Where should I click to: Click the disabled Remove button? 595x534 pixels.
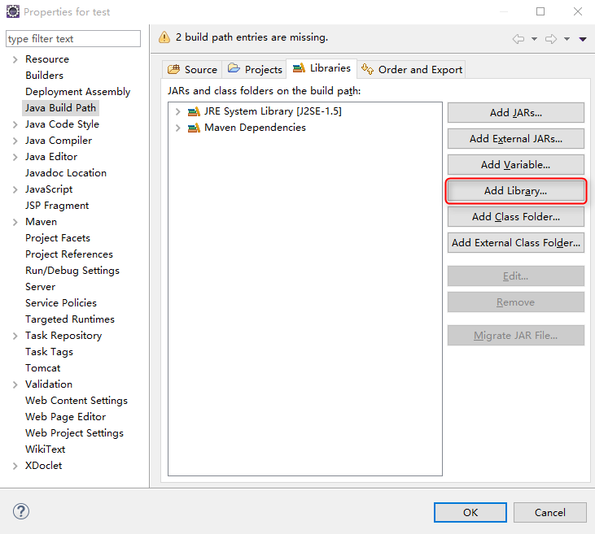coord(516,302)
